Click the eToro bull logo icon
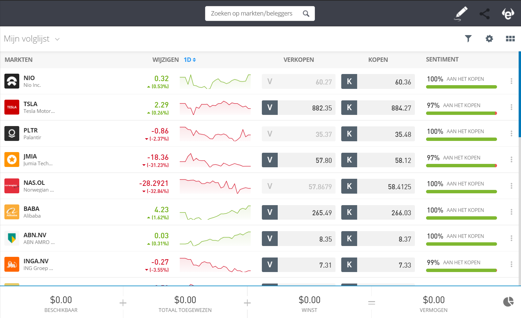 pyautogui.click(x=508, y=14)
